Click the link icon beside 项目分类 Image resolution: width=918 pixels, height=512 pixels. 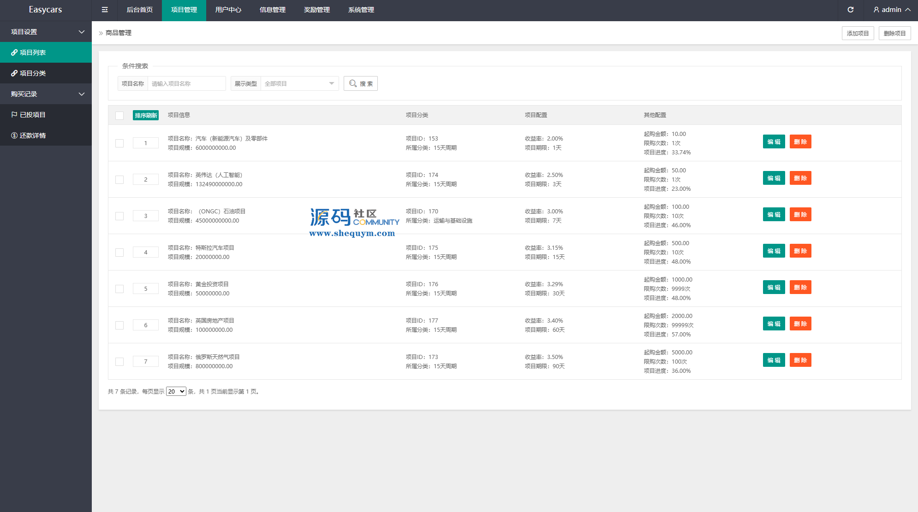pos(14,73)
